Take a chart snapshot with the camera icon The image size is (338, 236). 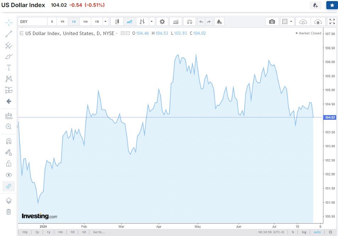coord(272,21)
